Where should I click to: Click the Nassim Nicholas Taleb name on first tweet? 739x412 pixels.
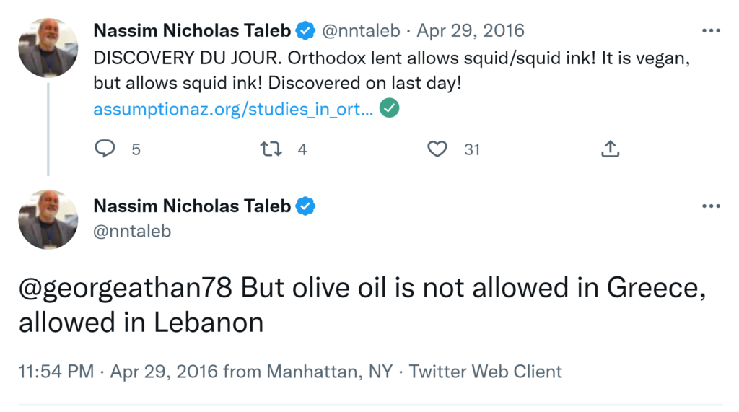point(192,31)
